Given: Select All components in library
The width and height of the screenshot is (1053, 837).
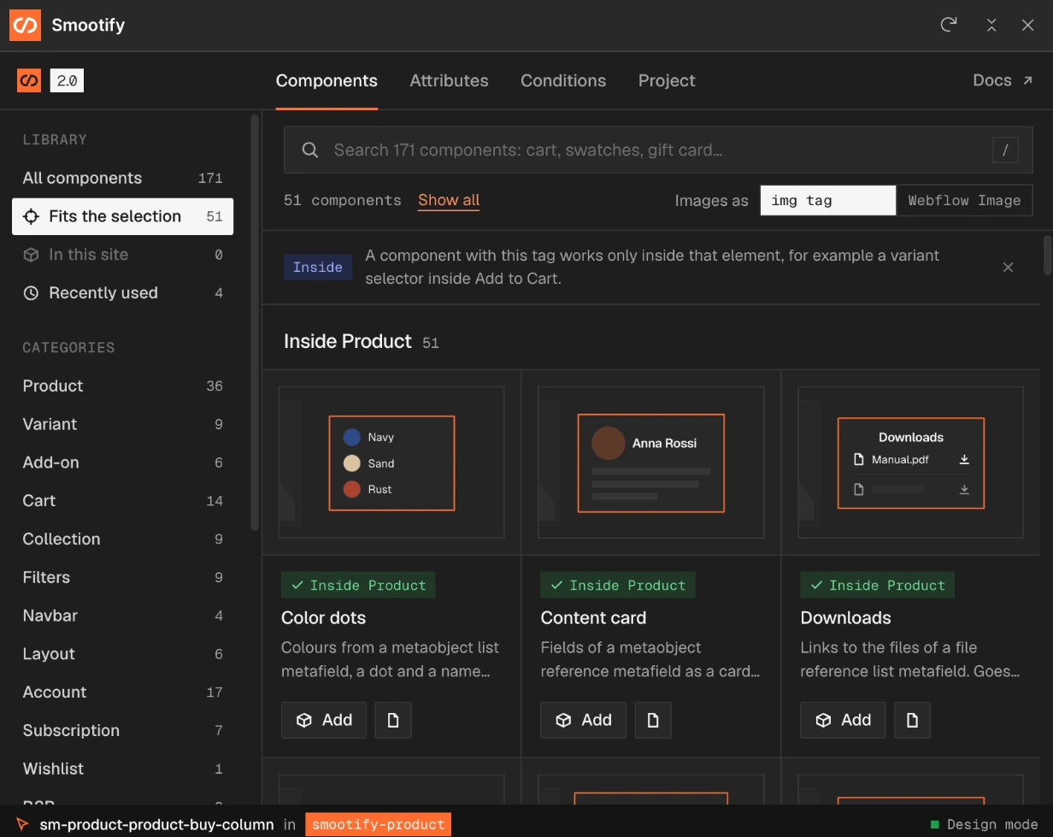Looking at the screenshot, I should [122, 178].
